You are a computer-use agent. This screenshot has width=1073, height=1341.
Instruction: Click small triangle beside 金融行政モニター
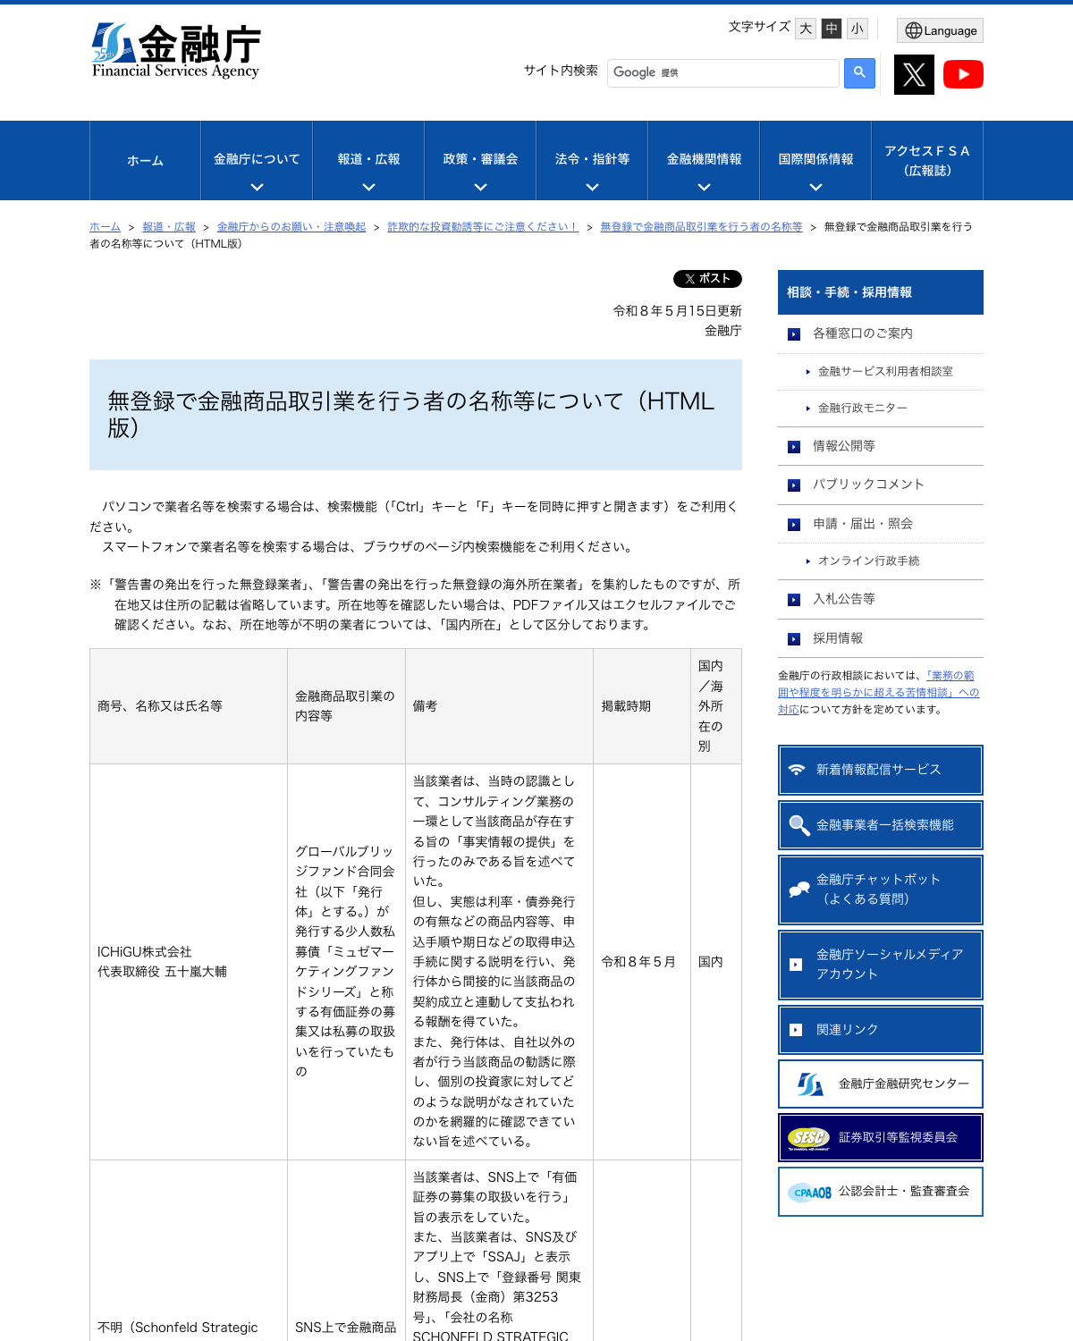808,409
